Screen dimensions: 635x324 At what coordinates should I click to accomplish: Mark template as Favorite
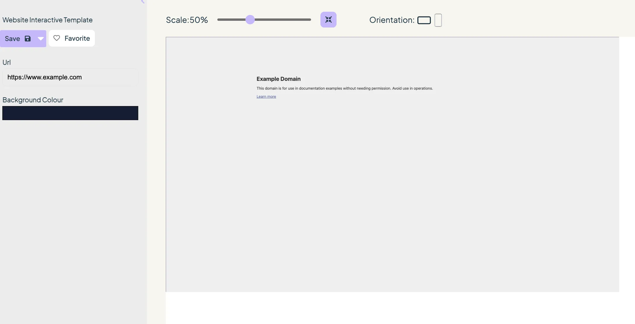click(72, 38)
